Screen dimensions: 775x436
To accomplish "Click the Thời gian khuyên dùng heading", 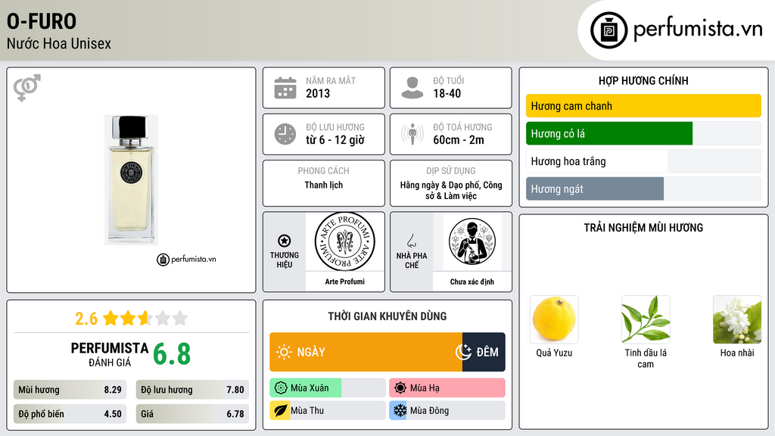I will (387, 316).
